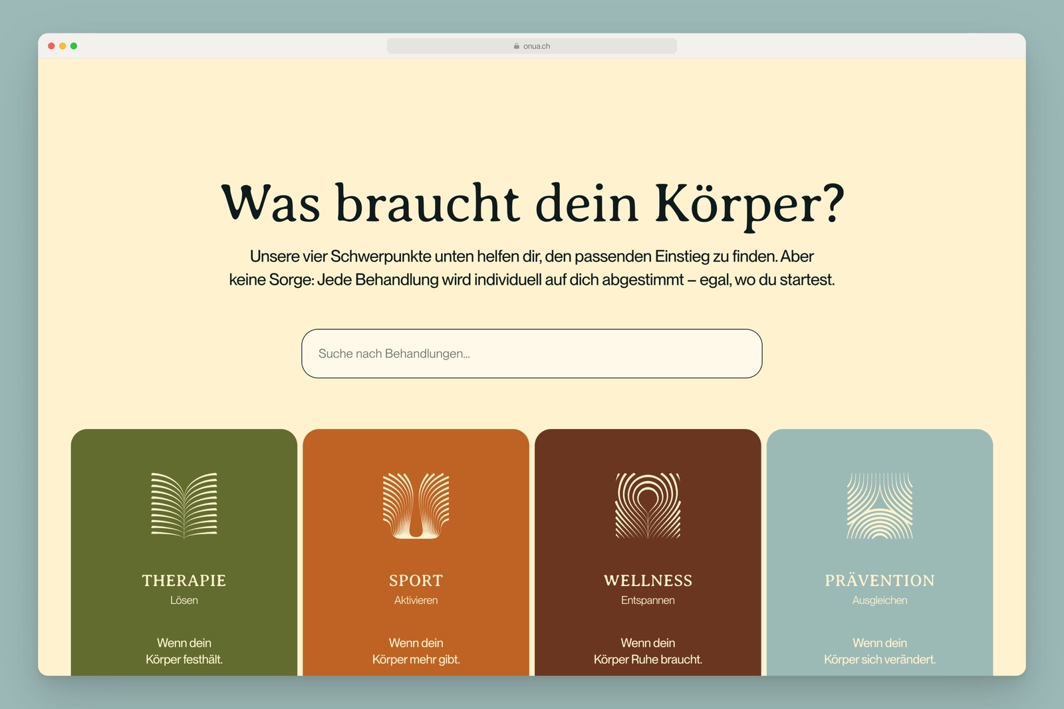1064x709 pixels.
Task: Close the browser window with red button
Action: pyautogui.click(x=51, y=46)
